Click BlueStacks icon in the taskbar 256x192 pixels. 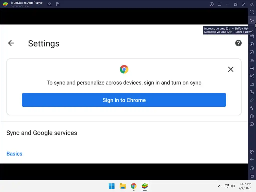(145, 186)
